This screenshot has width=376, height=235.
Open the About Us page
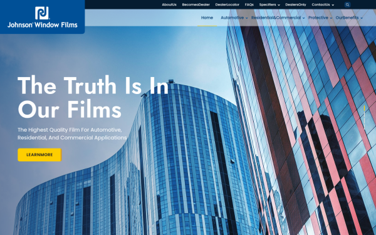click(169, 4)
